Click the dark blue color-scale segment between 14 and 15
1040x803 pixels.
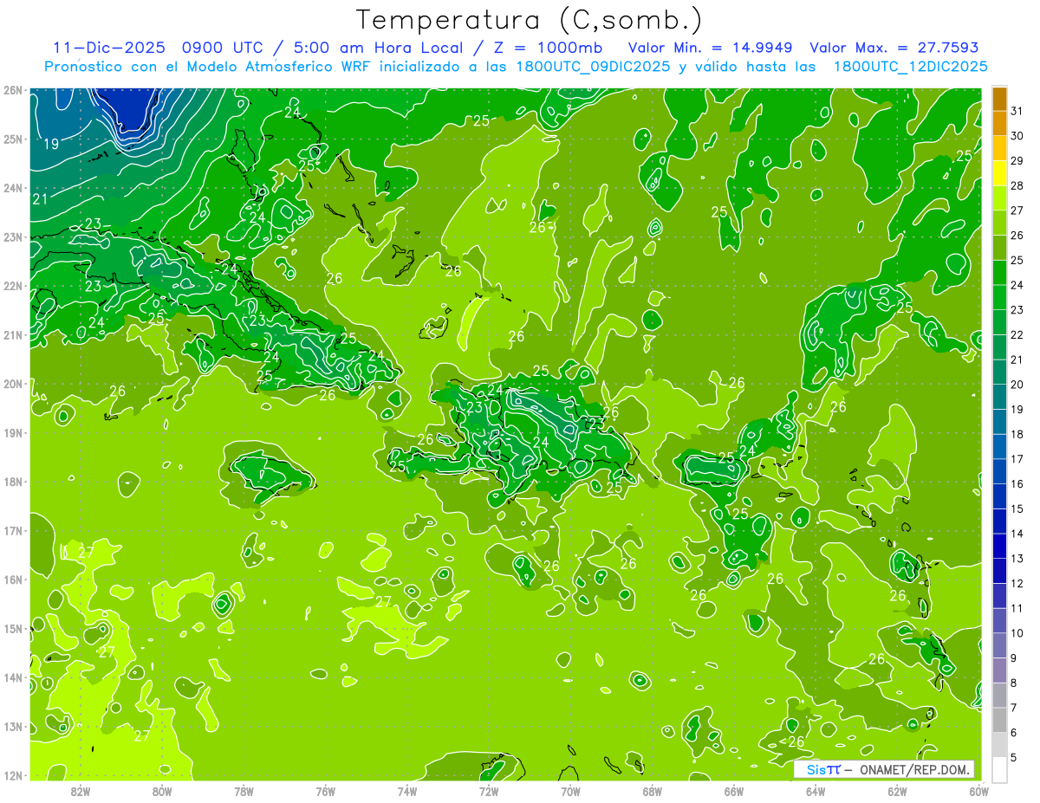(999, 521)
